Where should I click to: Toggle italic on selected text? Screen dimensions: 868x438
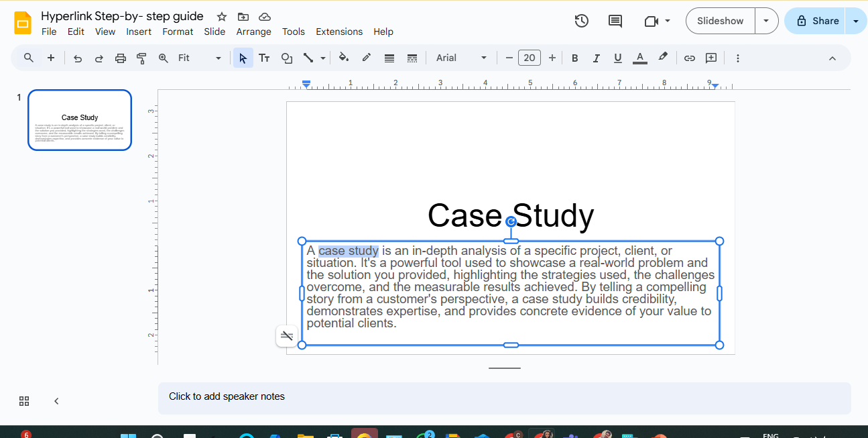point(596,58)
